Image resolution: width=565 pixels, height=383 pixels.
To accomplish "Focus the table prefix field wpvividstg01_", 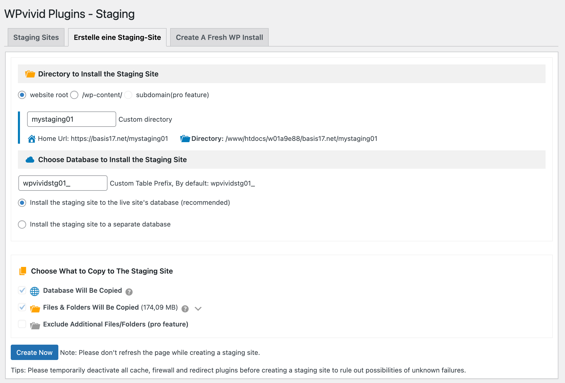I will tap(63, 183).
